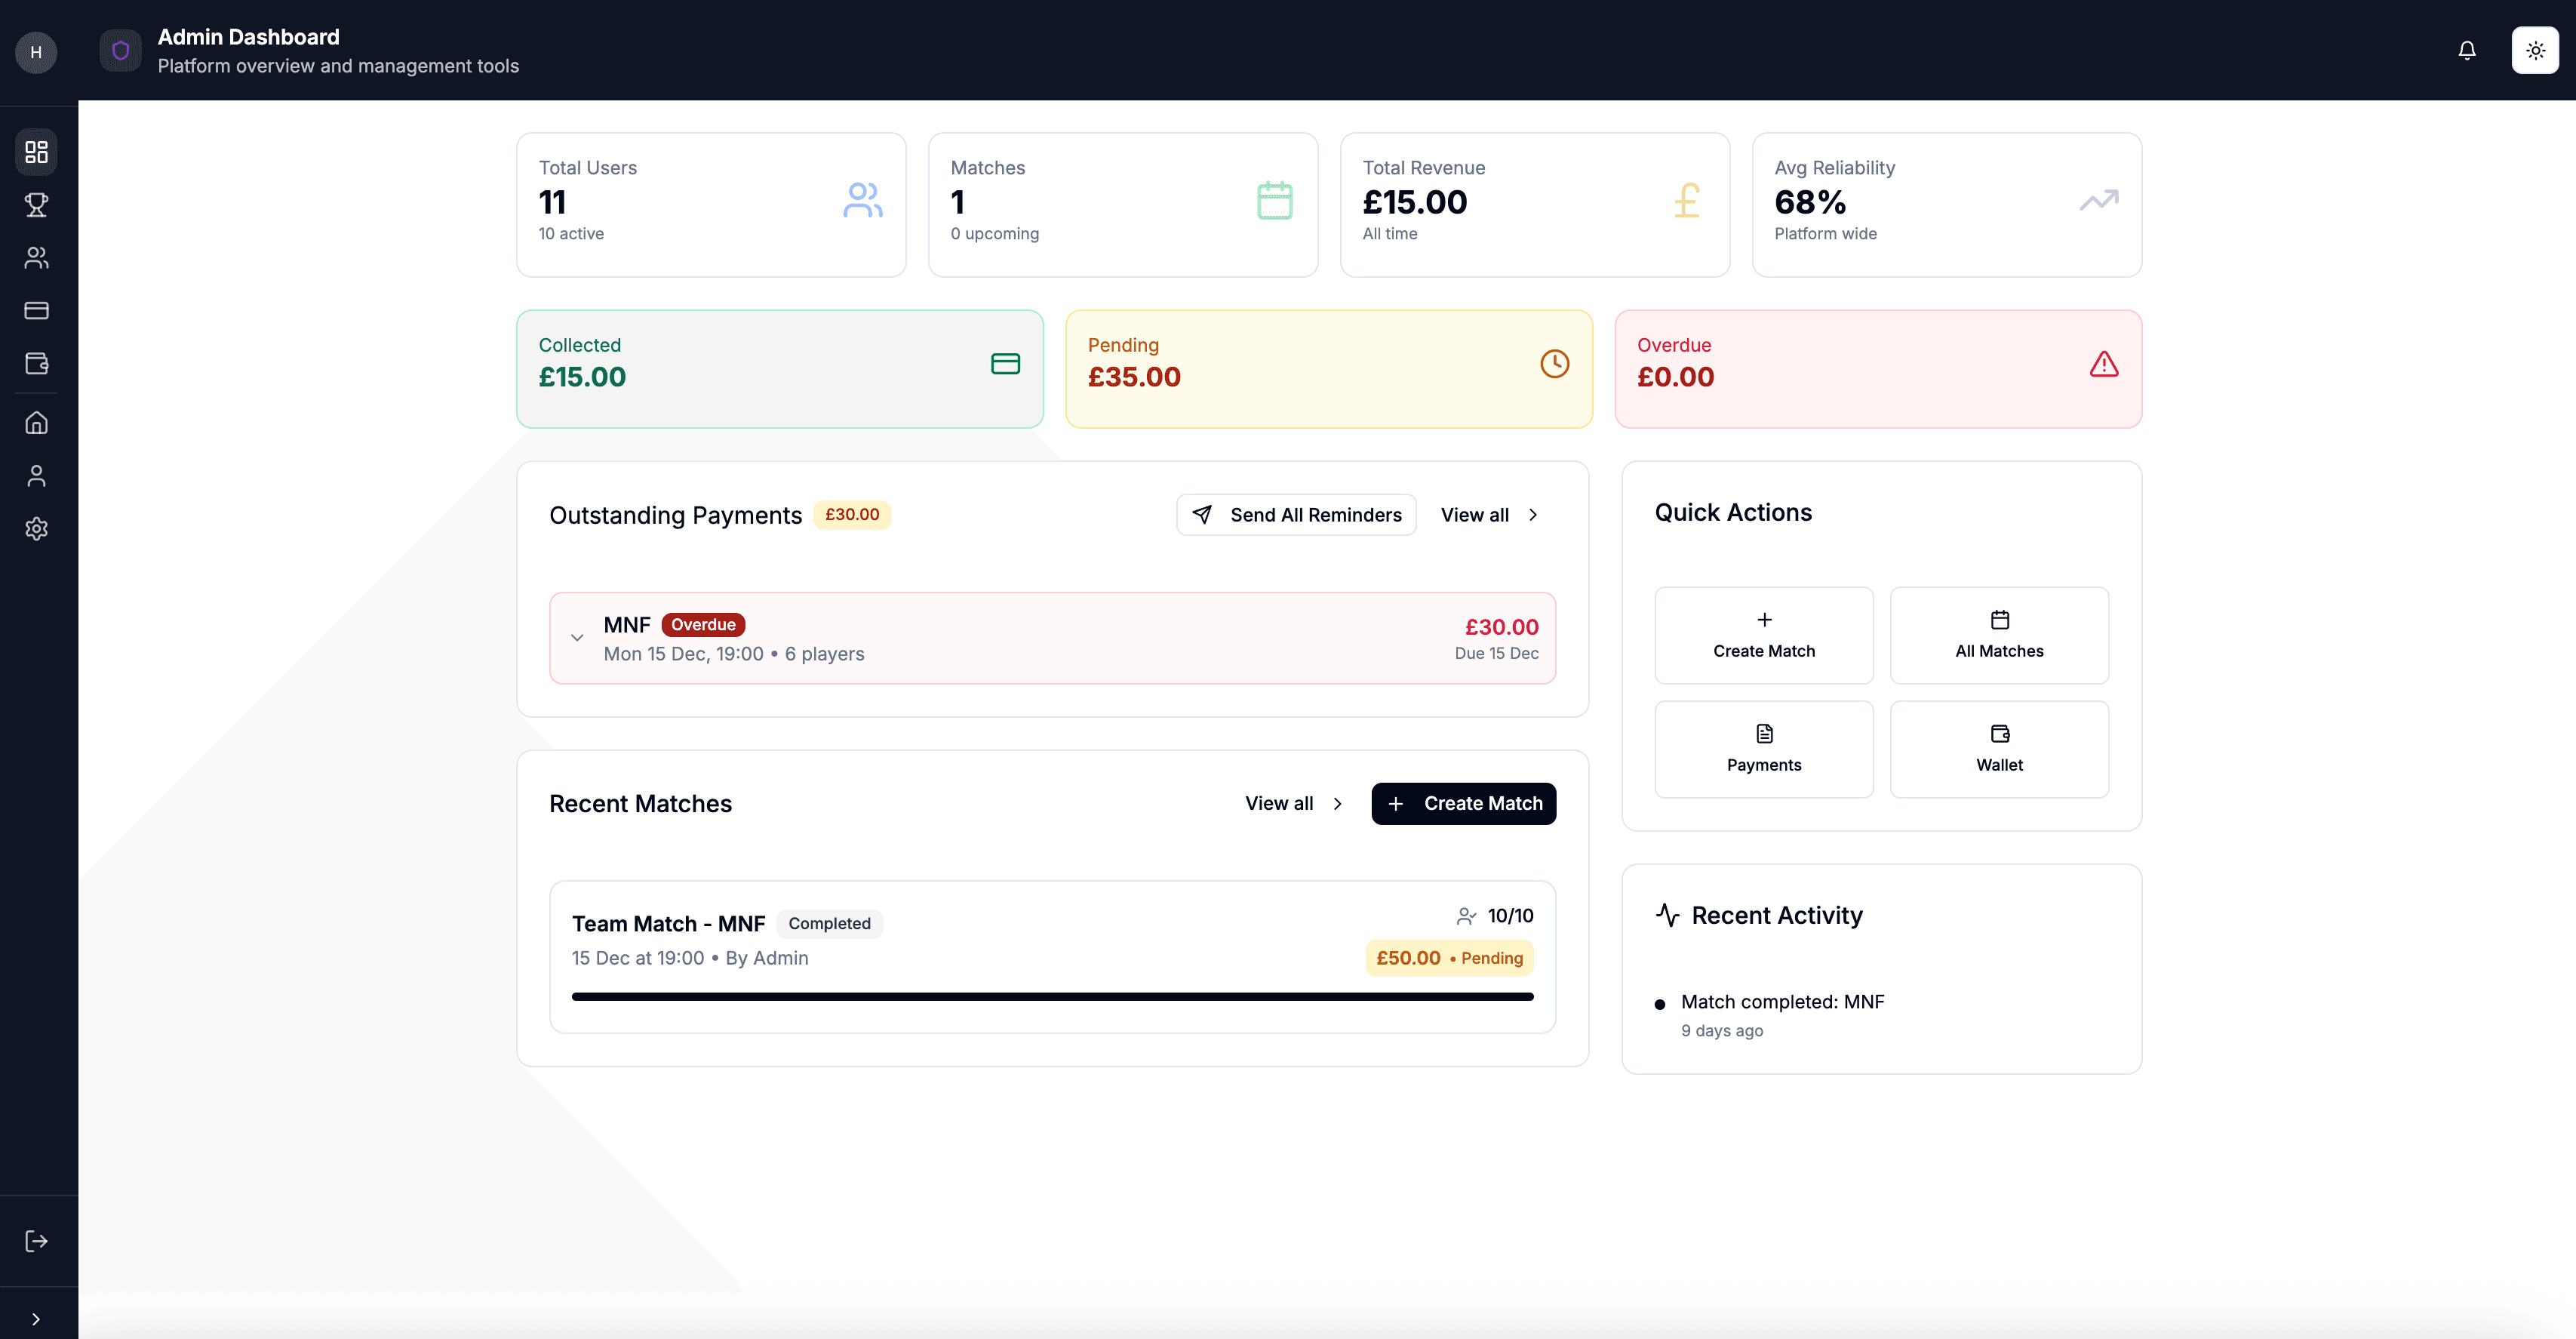Screen dimensions: 2576x1339
Task: Toggle light mode with the sun icon
Action: pos(2535,50)
